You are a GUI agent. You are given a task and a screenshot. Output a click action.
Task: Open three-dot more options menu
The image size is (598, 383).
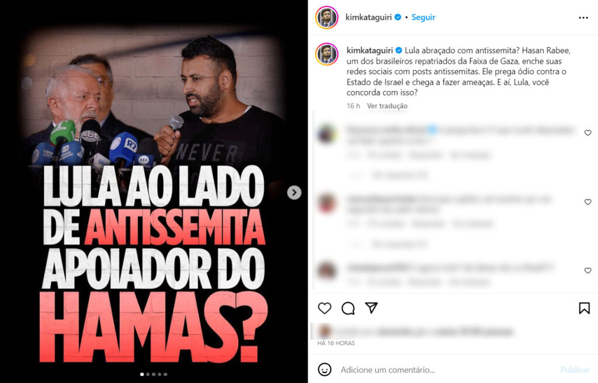click(x=583, y=18)
